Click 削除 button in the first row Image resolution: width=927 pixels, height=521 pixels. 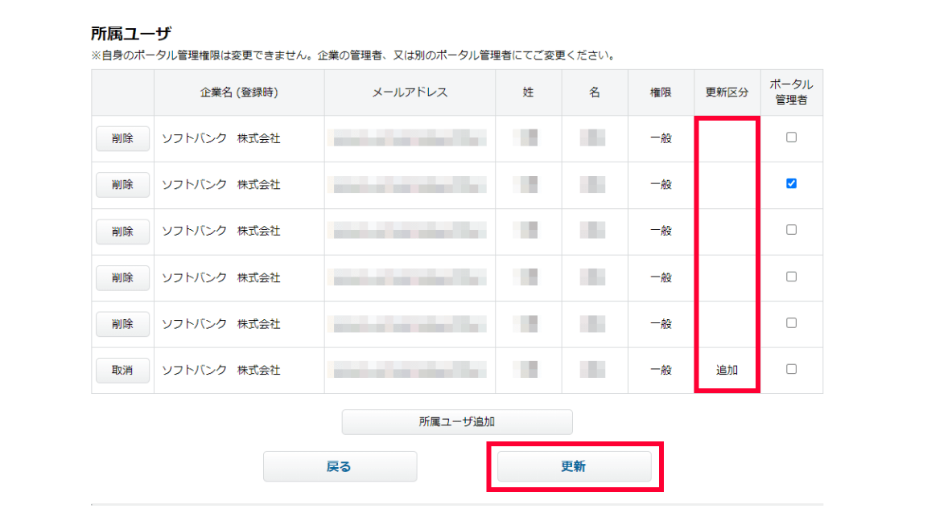[122, 138]
